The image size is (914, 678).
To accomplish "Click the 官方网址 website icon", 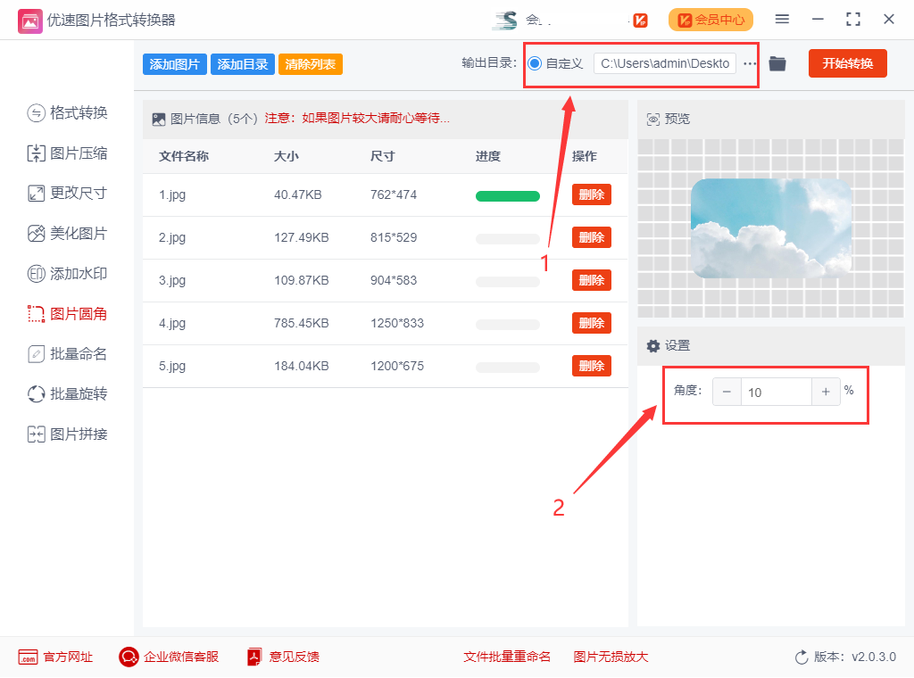I will point(28,657).
